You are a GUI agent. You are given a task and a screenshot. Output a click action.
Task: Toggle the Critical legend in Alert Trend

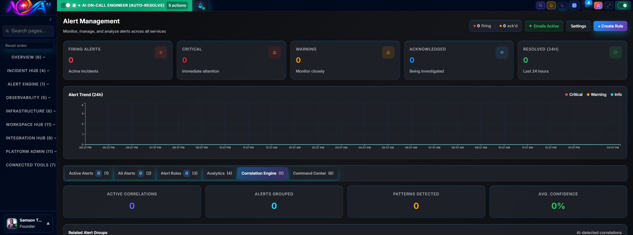pos(574,94)
